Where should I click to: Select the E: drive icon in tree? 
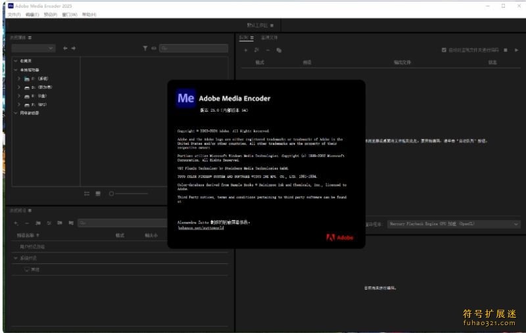click(27, 96)
